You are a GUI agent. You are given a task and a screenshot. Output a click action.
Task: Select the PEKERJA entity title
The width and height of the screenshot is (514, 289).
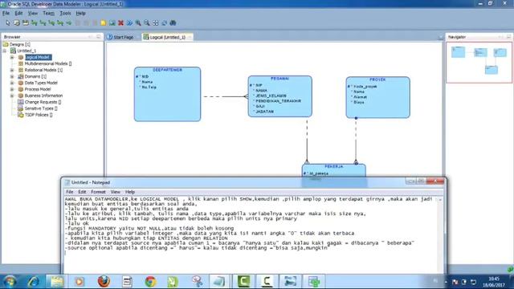[334, 167]
